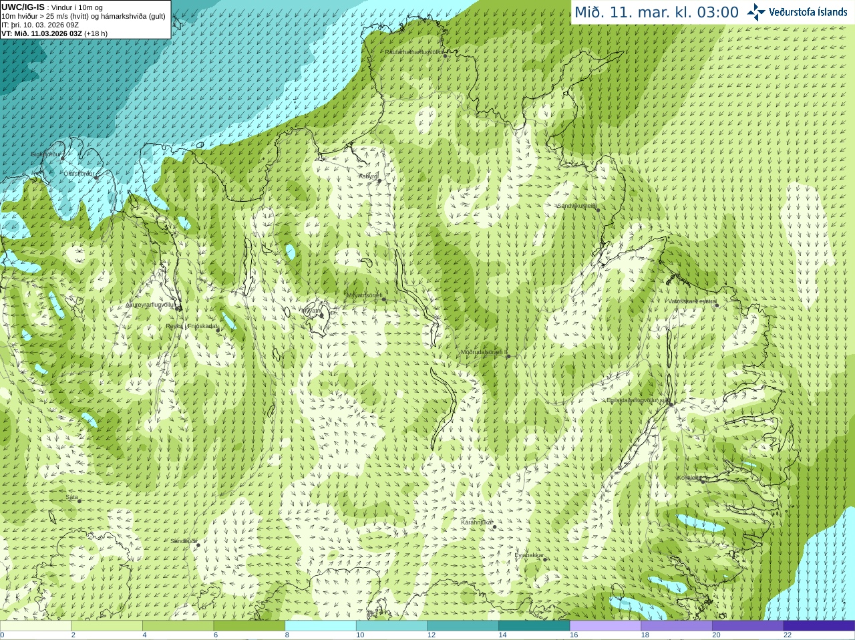
Task: Click the legend value 16
Action: [x=574, y=635]
